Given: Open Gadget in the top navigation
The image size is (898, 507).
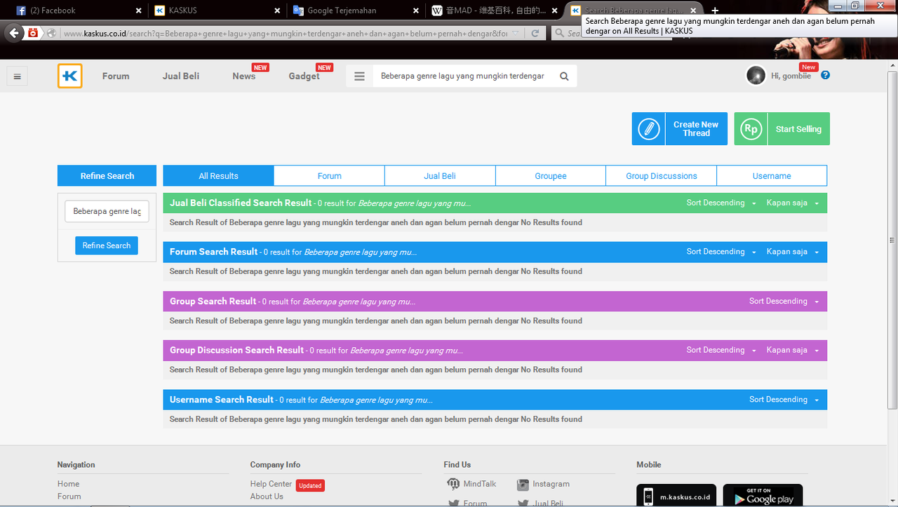Looking at the screenshot, I should click(304, 76).
